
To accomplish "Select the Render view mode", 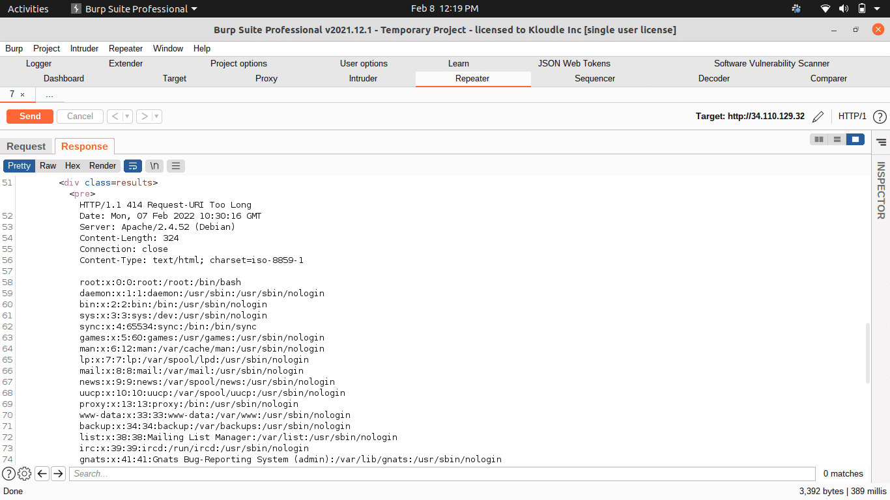I will click(103, 166).
